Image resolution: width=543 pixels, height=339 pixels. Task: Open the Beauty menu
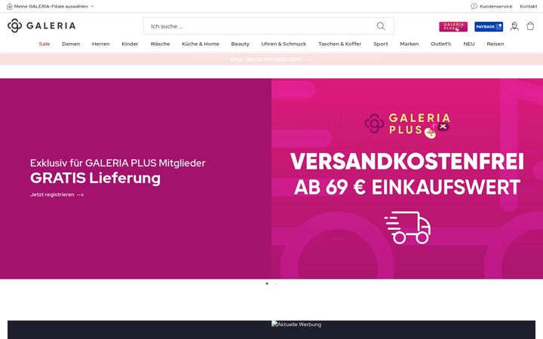pos(241,44)
